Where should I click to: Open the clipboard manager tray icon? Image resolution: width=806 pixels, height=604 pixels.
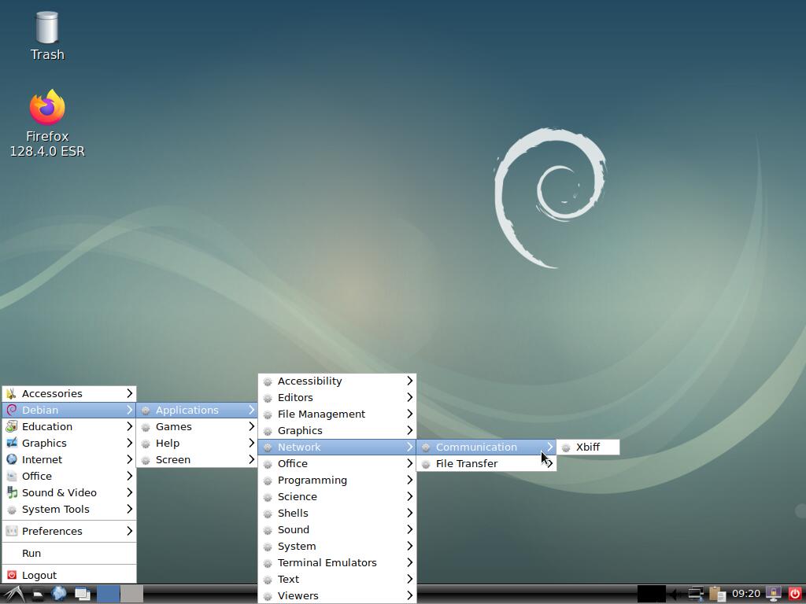[716, 594]
